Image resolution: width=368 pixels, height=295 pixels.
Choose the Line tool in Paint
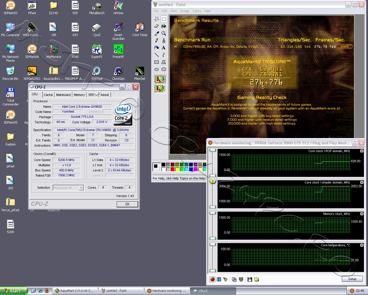pyautogui.click(x=157, y=55)
